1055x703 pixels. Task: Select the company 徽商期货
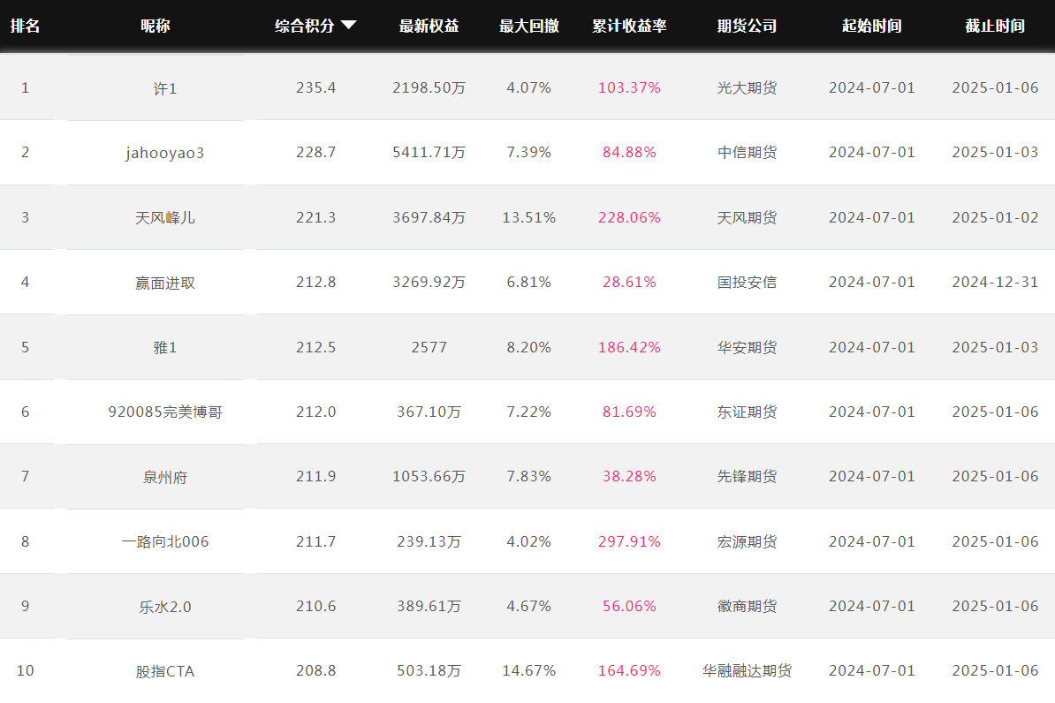click(747, 606)
